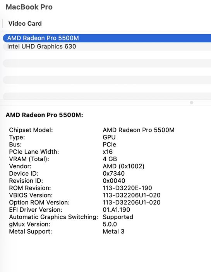211x272 pixels.
Task: Click the 4 GB VRAM value
Action: (110, 159)
